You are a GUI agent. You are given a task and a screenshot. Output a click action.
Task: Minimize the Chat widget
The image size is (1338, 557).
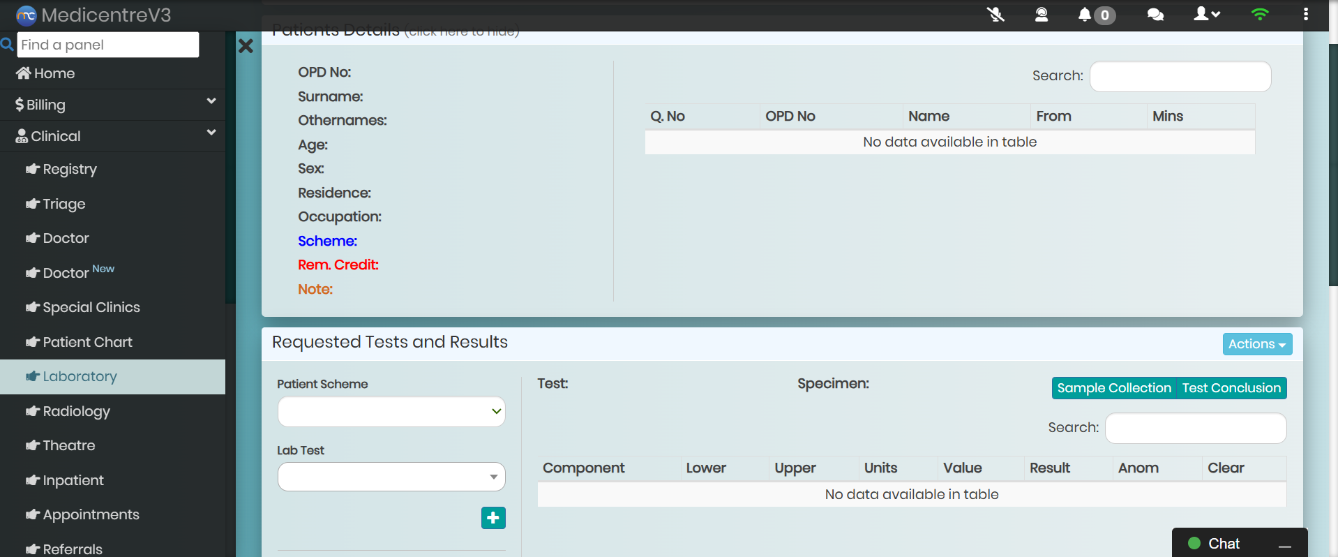tap(1285, 545)
